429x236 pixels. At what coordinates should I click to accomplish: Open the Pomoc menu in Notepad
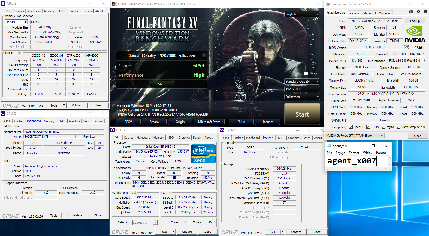point(381,153)
